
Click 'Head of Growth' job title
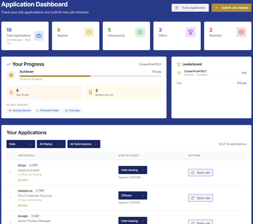29,170
